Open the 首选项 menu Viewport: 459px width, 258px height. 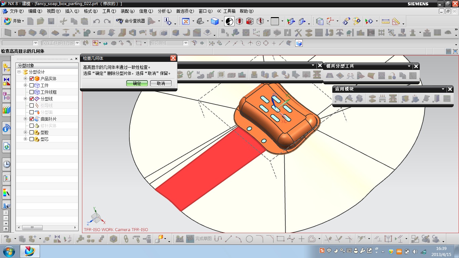(184, 11)
